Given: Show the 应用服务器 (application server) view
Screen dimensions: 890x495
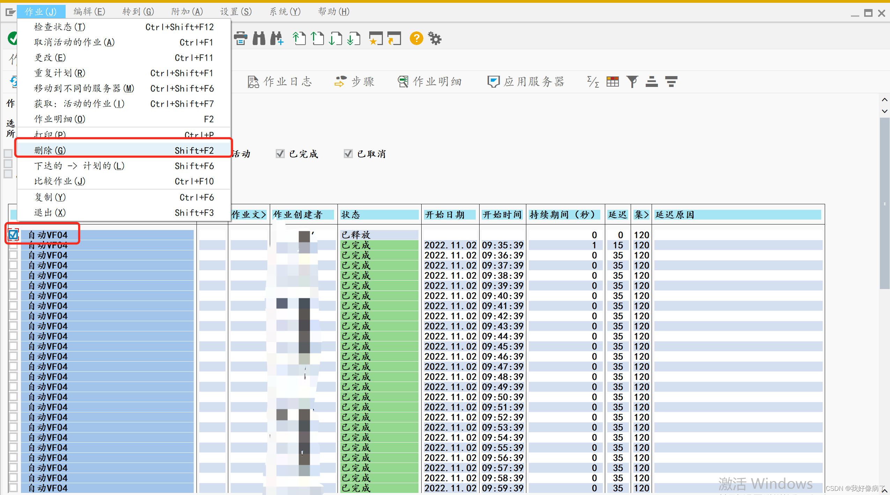Looking at the screenshot, I should [x=526, y=81].
